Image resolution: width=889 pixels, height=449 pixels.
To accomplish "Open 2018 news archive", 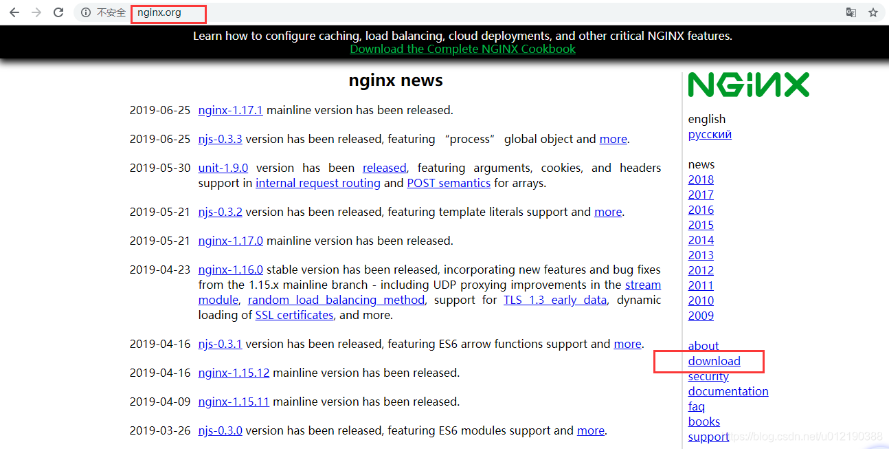I will (x=701, y=179).
